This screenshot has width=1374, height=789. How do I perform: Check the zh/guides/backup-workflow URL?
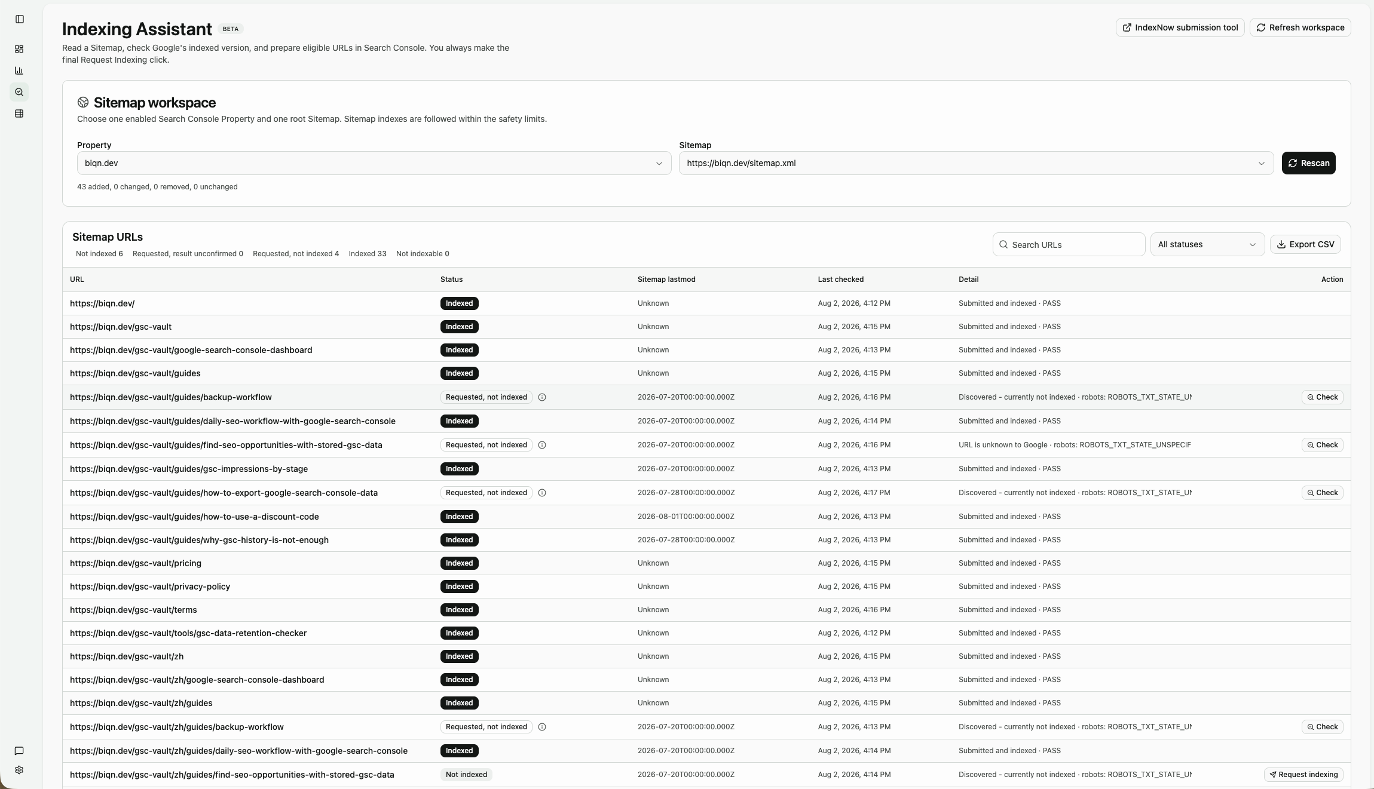[1322, 727]
